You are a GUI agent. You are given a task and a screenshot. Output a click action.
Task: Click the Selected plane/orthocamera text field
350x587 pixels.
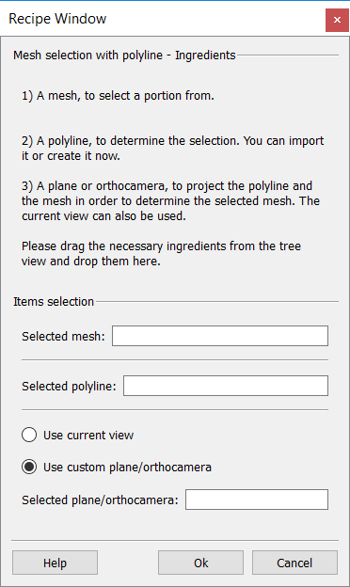(257, 500)
